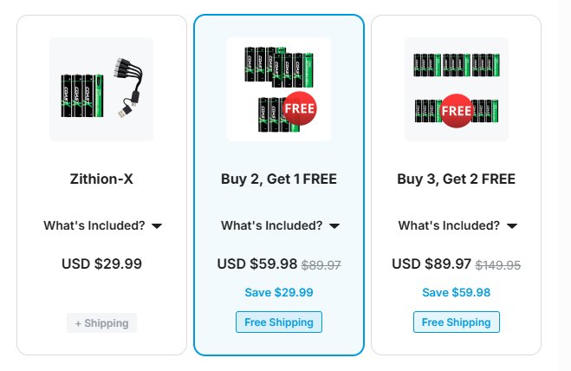Viewport: 571px width, 371px height.
Task: Click the Save $29.99 text
Action: pos(279,293)
